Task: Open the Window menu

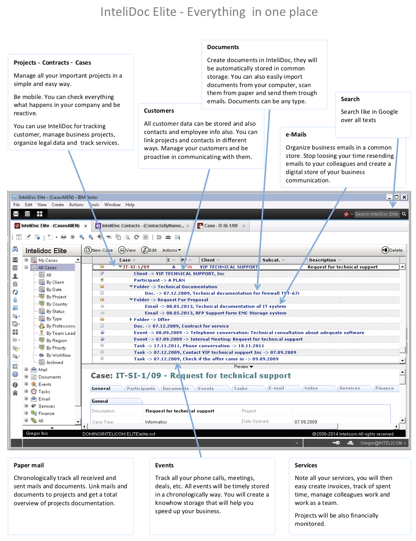Action: [112, 205]
